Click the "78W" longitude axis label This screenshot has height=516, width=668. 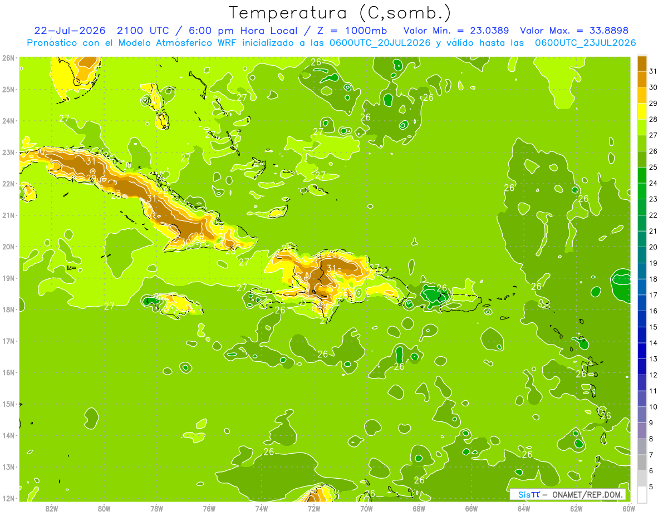[156, 508]
